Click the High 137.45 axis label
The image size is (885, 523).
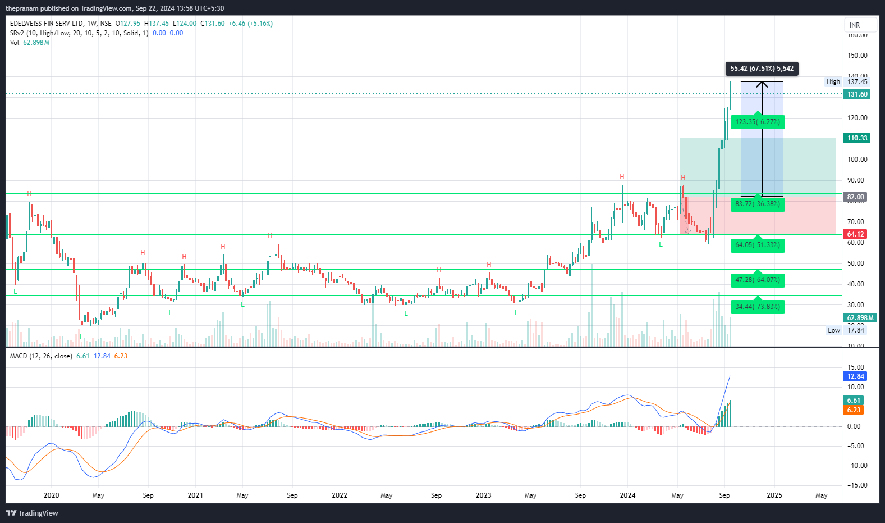[847, 82]
